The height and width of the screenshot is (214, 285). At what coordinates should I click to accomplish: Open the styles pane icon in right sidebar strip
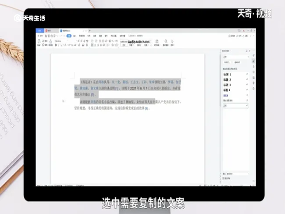[253, 61]
